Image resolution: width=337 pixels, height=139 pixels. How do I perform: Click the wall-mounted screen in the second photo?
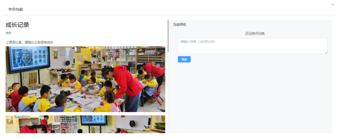94,120
